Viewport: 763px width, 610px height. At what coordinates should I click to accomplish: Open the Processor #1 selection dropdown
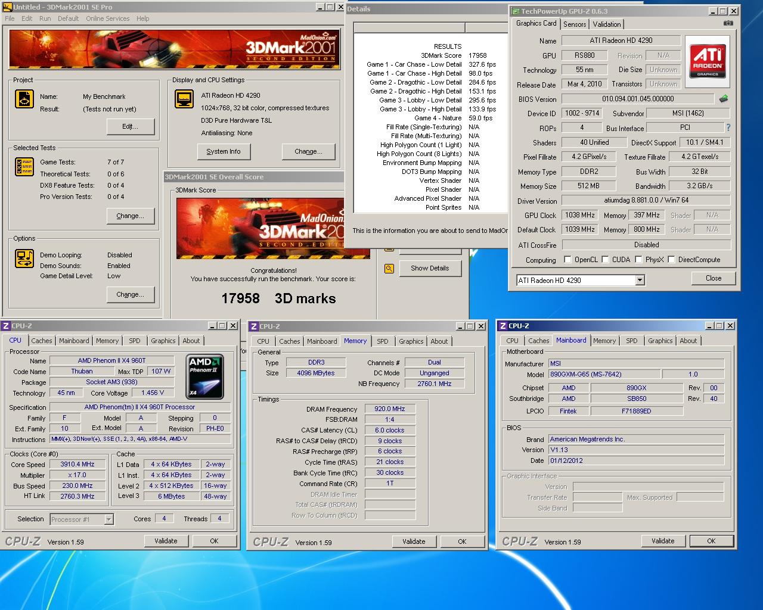108,519
